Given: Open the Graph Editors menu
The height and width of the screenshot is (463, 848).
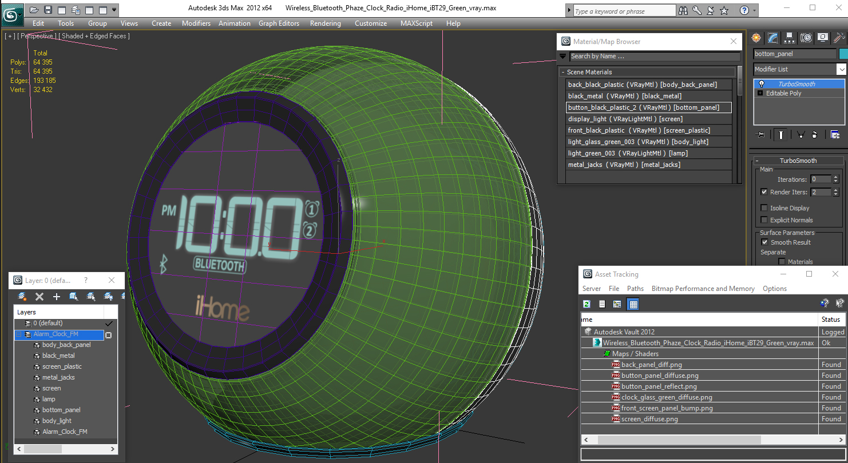Looking at the screenshot, I should point(279,23).
